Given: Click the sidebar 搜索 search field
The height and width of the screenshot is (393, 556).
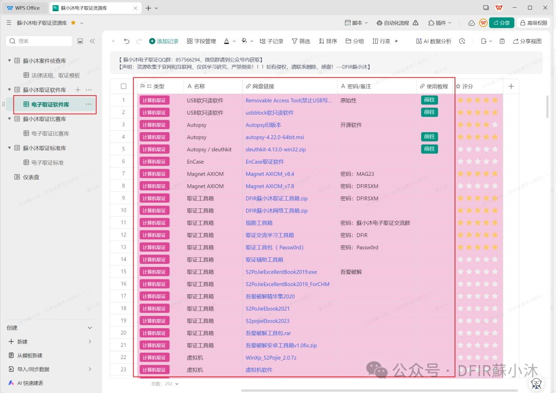Looking at the screenshot, I should tap(39, 41).
